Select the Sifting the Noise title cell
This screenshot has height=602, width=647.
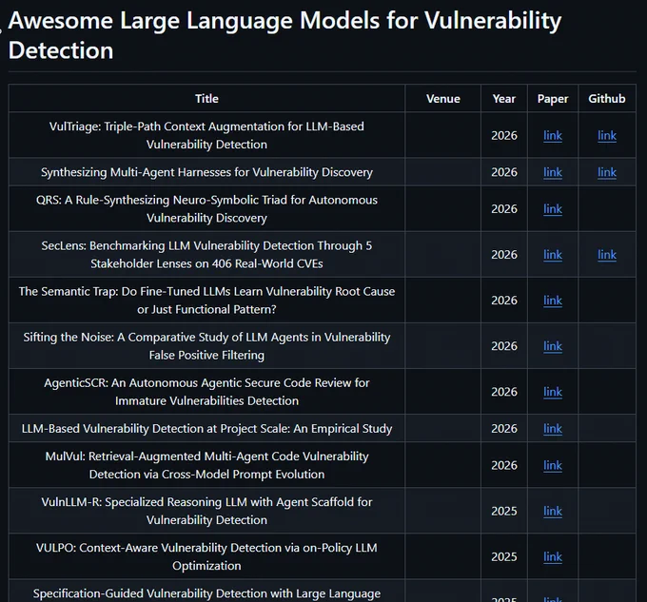click(206, 346)
